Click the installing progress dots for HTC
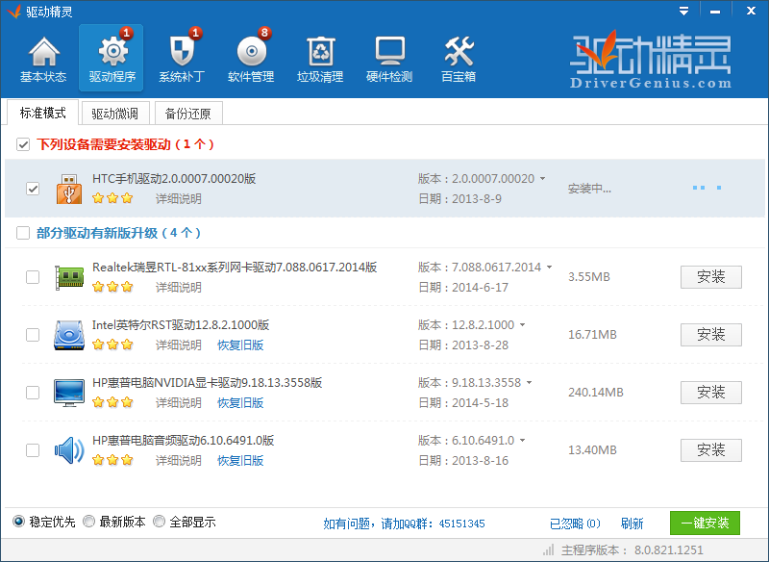Screen dimensions: 769x562 click(x=707, y=188)
